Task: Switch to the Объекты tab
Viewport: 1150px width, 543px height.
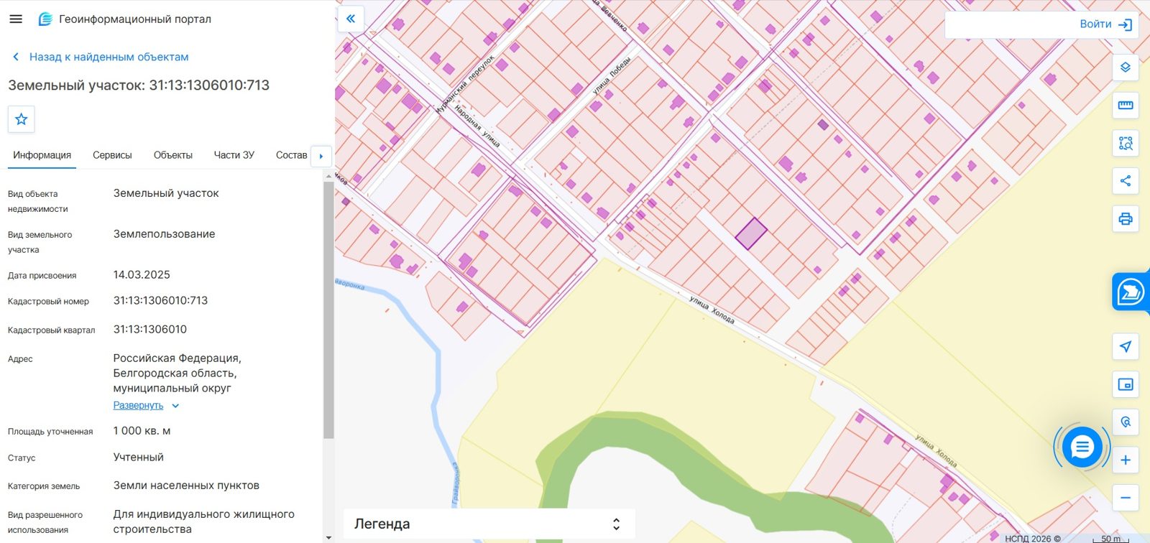Action: (173, 155)
